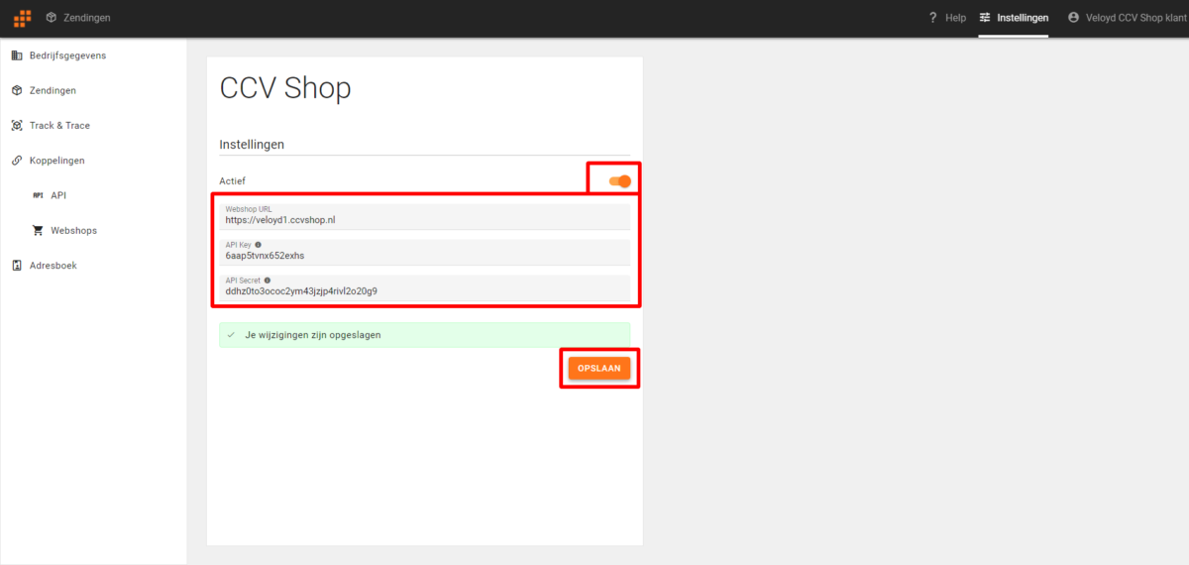Image resolution: width=1189 pixels, height=565 pixels.
Task: Select the Instellingen tab in header
Action: point(1014,18)
